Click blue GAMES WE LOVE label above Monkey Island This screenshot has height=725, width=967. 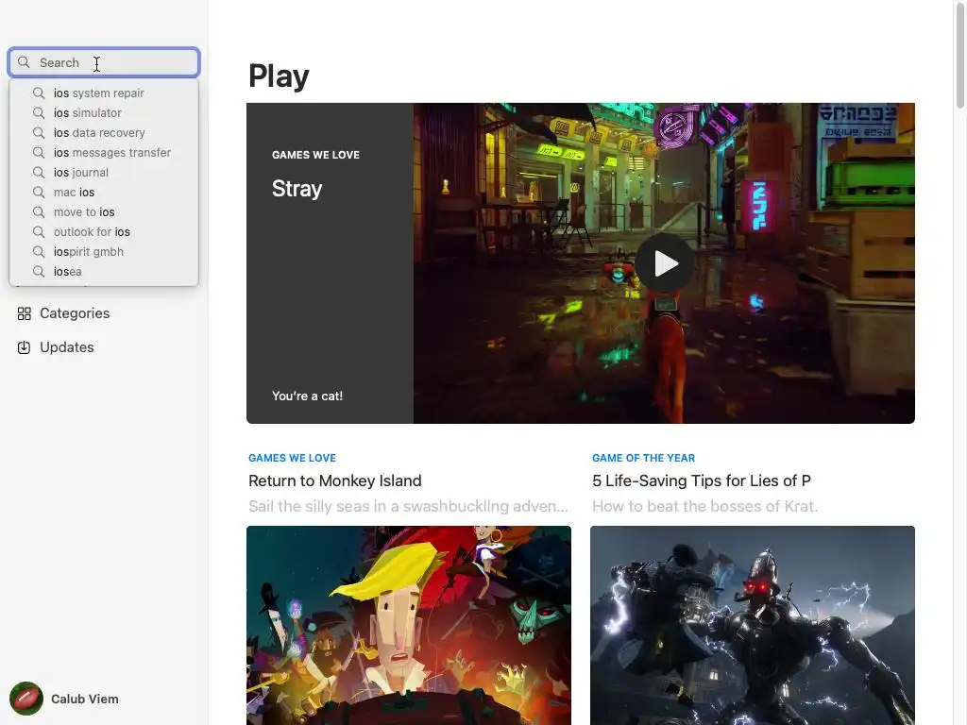point(293,458)
